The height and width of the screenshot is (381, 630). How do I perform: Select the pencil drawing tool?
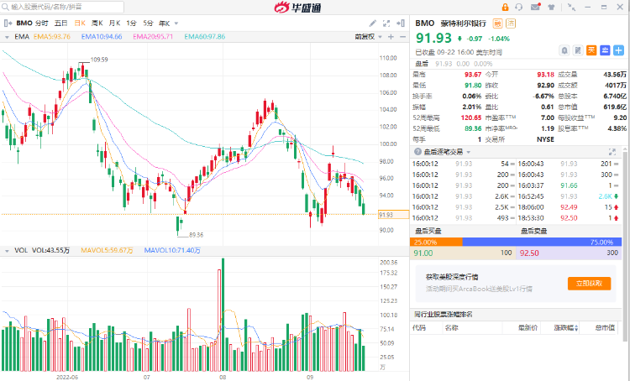point(373,23)
